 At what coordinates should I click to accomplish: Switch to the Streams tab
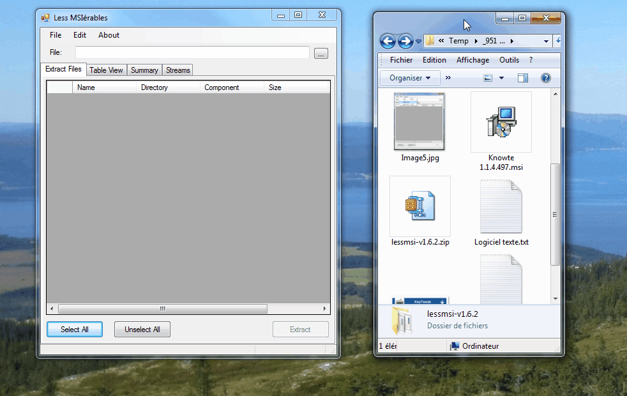tap(178, 70)
